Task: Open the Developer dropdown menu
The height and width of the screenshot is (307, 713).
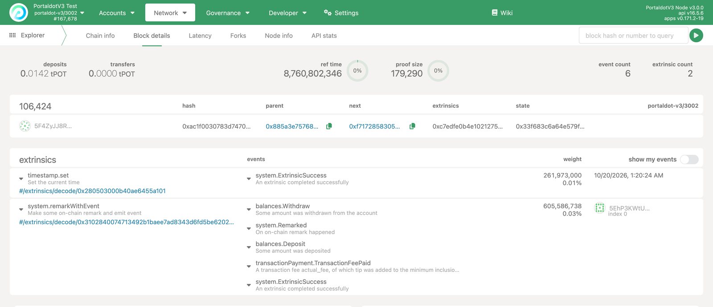Action: (x=287, y=13)
